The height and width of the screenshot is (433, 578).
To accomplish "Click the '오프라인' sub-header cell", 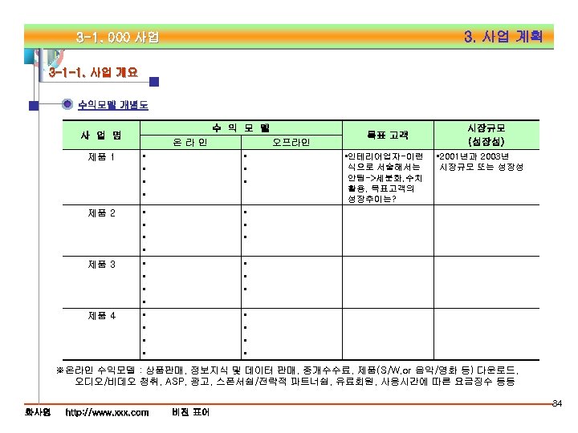I will 291,143.
